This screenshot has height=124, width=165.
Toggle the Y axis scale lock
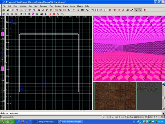click(101, 10)
